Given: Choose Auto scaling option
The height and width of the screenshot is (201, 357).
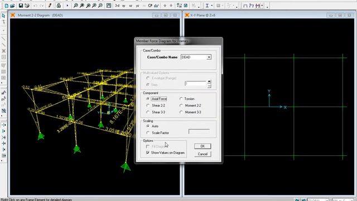Looking at the screenshot, I should tap(148, 126).
